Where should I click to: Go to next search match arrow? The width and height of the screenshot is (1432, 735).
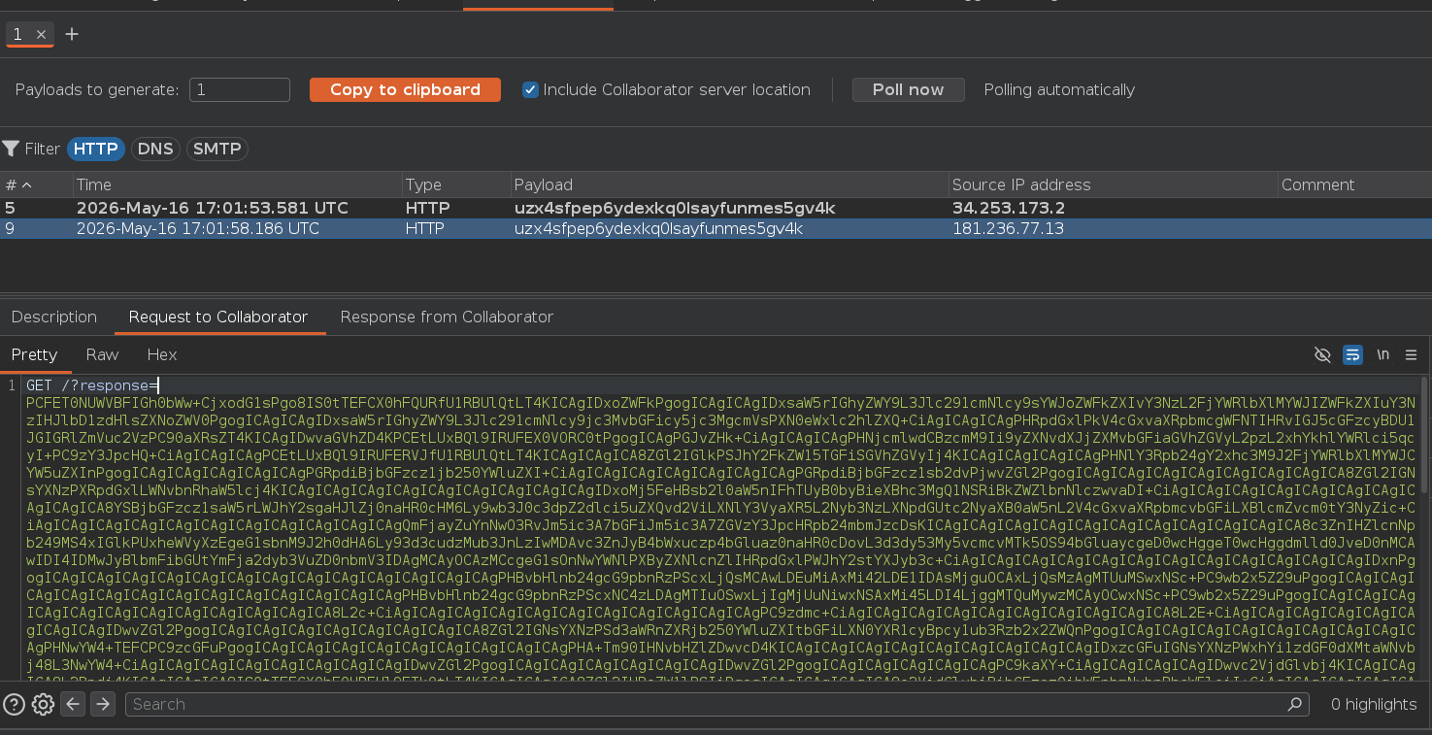[103, 704]
